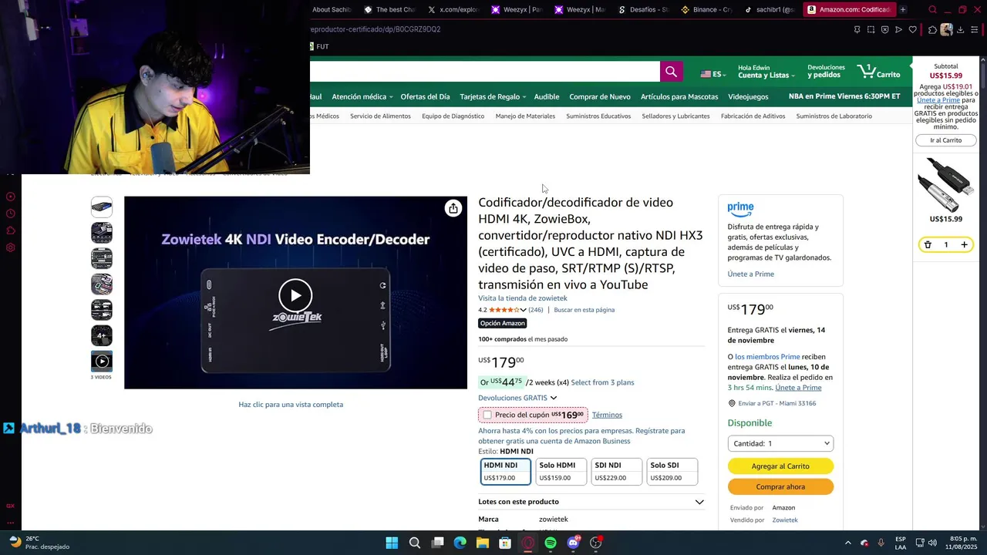Image resolution: width=987 pixels, height=555 pixels.
Task: Open a new browser tab
Action: [x=903, y=10]
